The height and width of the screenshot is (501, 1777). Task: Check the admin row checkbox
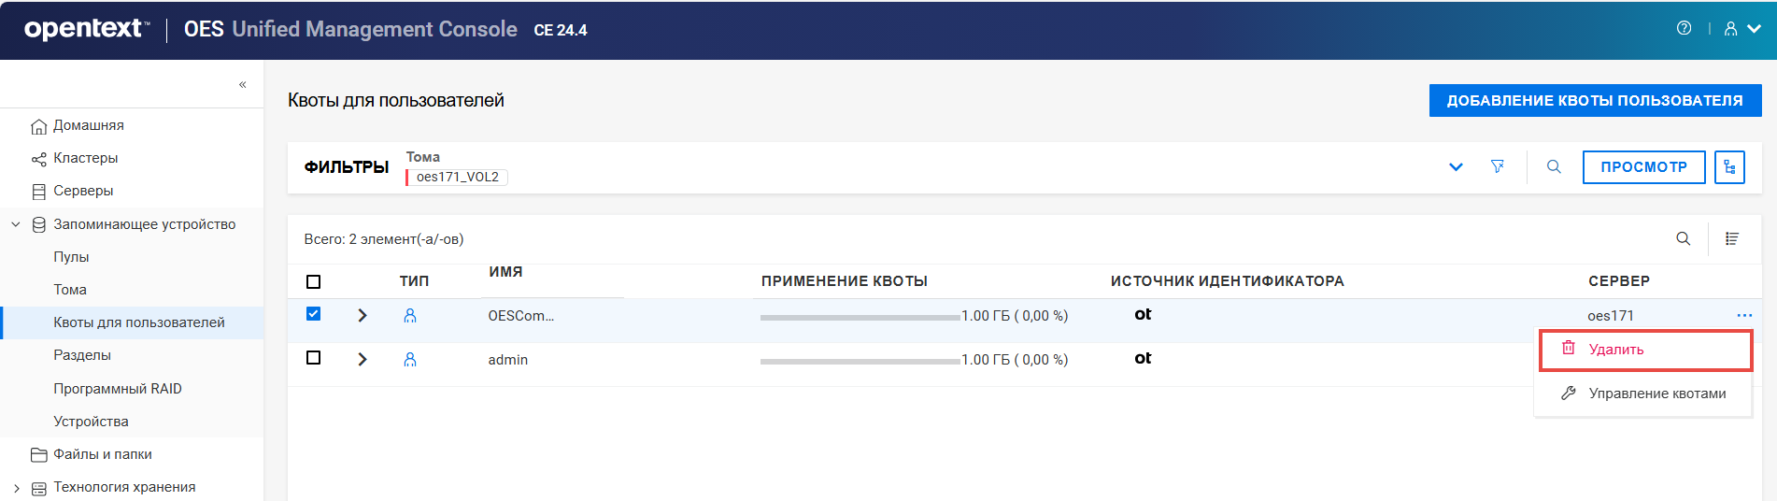[314, 358]
